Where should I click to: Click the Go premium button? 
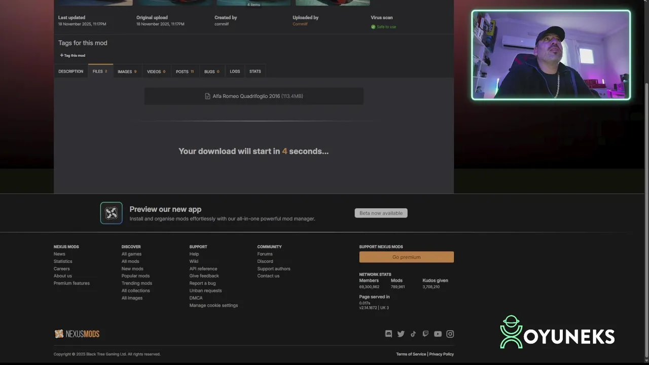[x=407, y=257]
